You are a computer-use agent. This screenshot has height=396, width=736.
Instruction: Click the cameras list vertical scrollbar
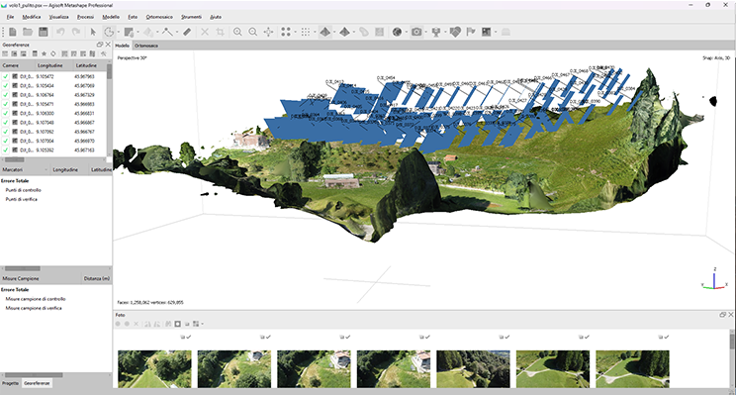110,108
